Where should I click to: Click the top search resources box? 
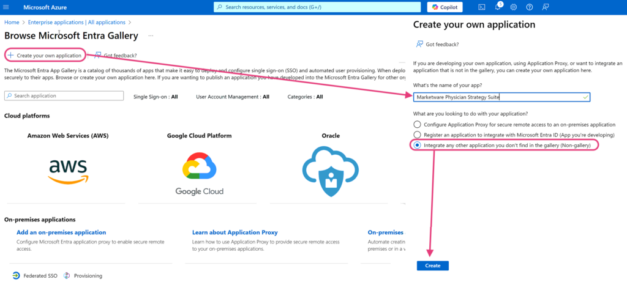[x=317, y=7]
